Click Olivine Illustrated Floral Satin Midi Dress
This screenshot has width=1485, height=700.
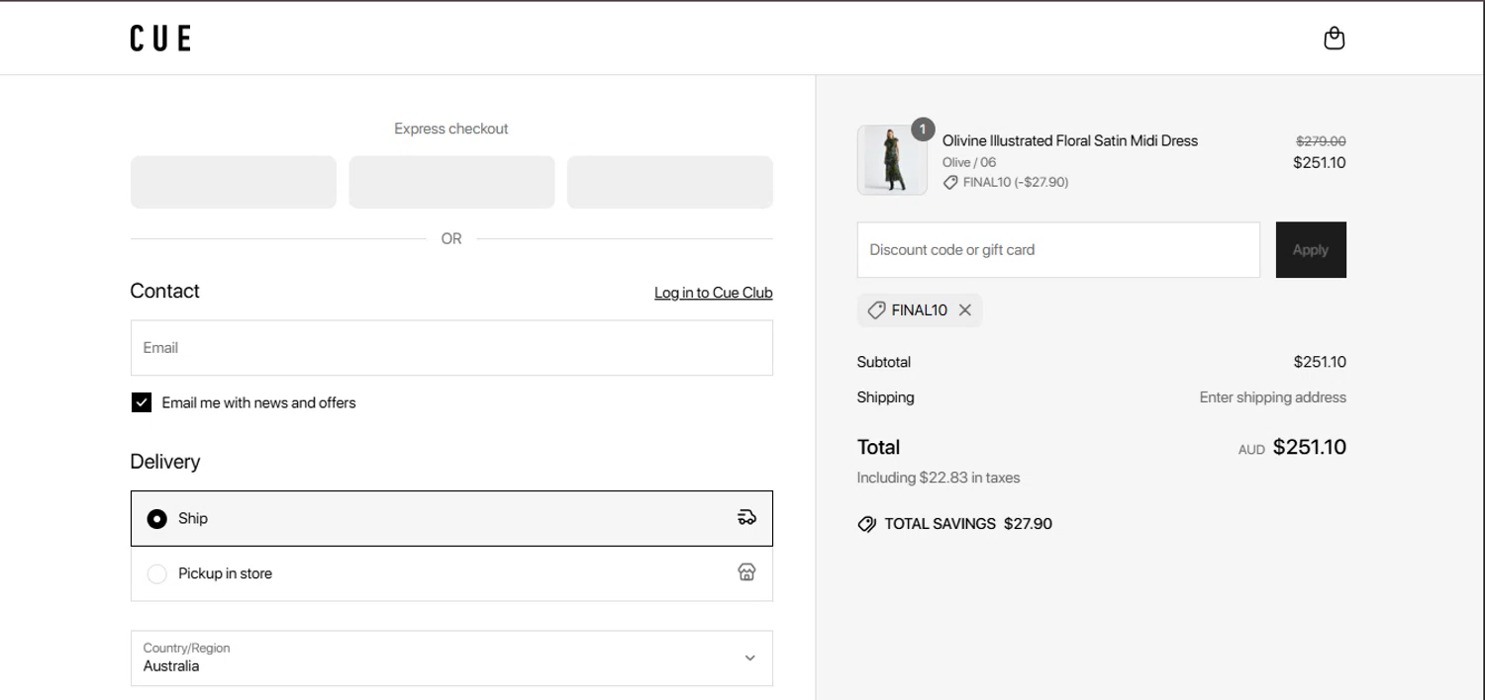tap(1070, 140)
